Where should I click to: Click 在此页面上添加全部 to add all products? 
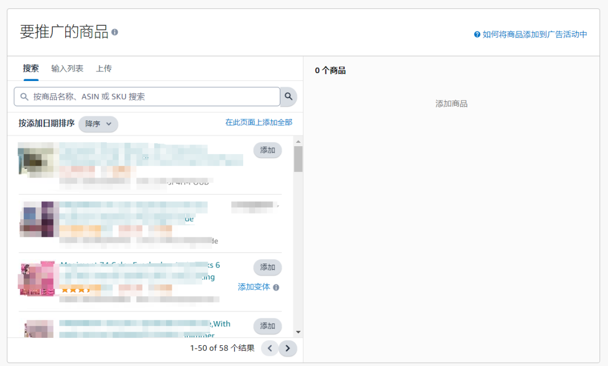(260, 123)
